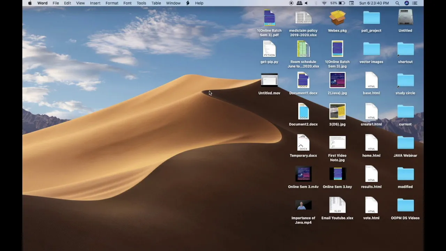This screenshot has height=251, width=446.
Task: Open Spotlight search magnifier
Action: pos(398,3)
